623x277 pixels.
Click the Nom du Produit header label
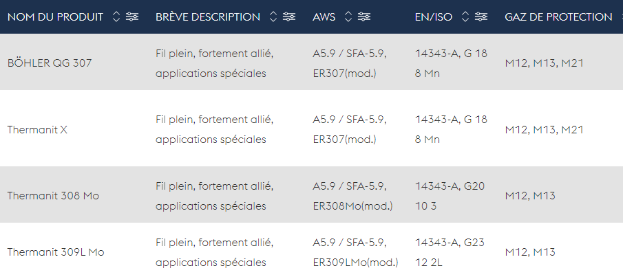[55, 17]
